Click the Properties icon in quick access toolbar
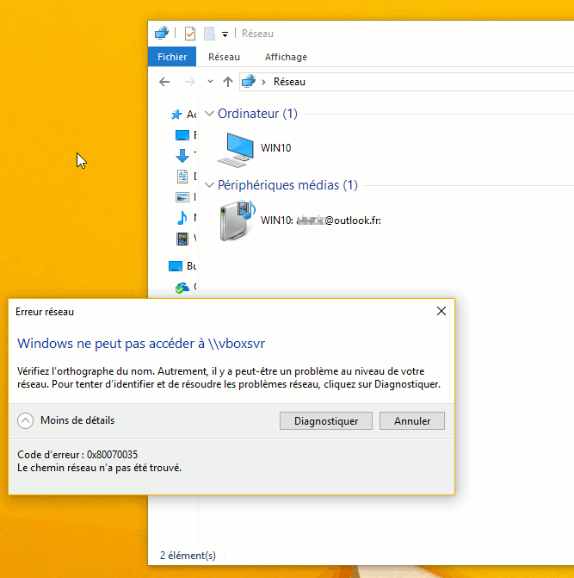The image size is (574, 578). click(x=190, y=34)
